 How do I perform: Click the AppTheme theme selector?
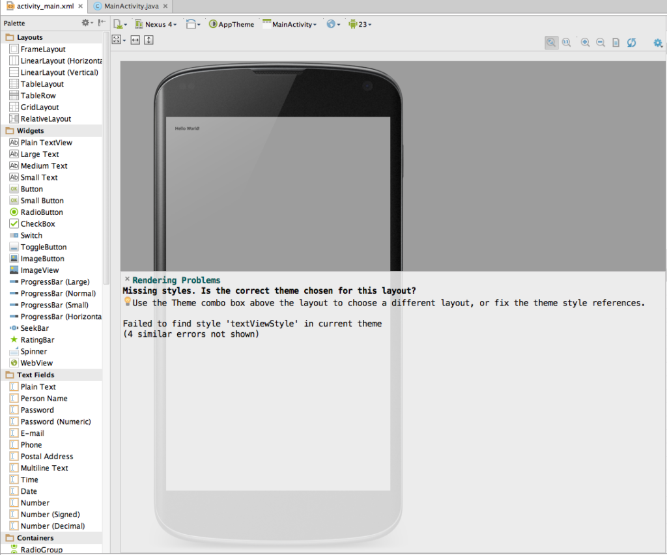[231, 24]
